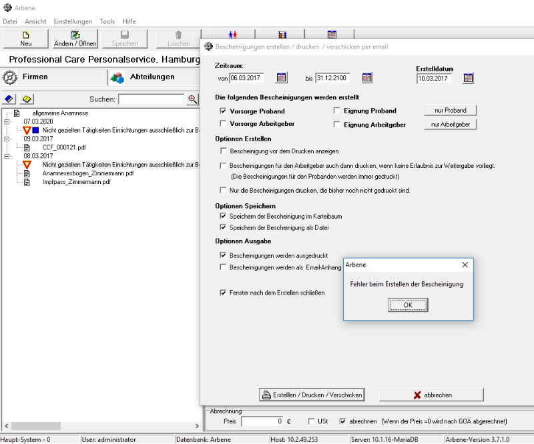Open Abteilungen via the colored cubes icon
534x444 pixels.
(117, 77)
